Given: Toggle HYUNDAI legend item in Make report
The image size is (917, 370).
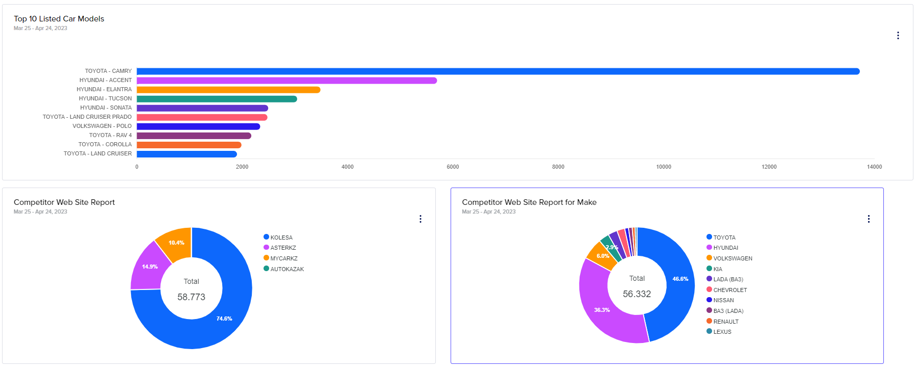Looking at the screenshot, I should pos(722,248).
